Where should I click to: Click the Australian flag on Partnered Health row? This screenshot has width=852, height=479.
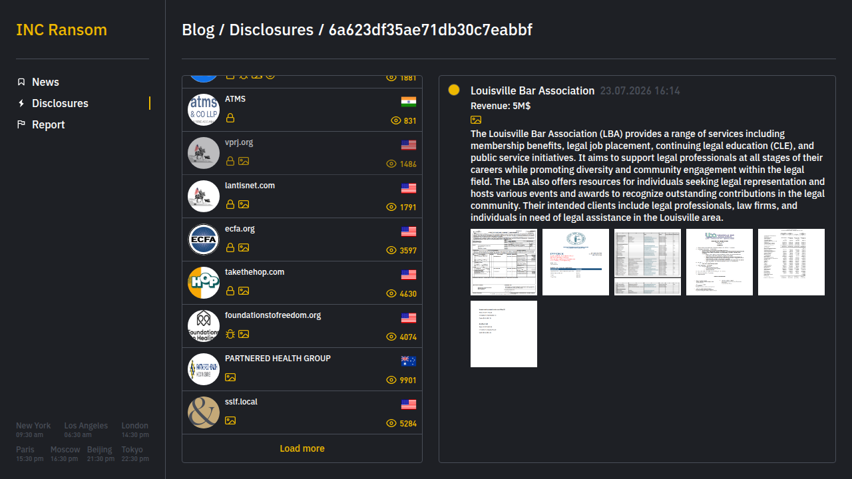click(x=409, y=361)
